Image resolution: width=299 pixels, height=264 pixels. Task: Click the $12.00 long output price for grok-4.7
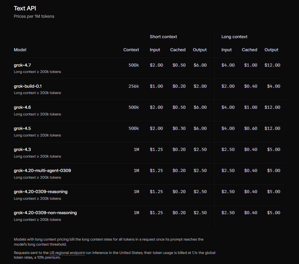click(x=272, y=65)
